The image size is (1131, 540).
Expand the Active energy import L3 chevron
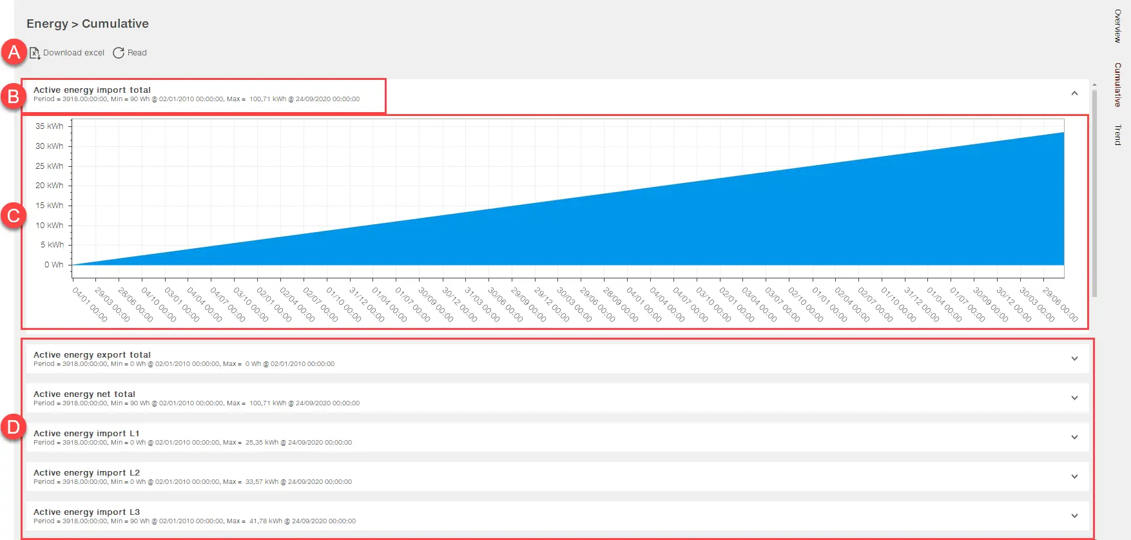(x=1074, y=516)
